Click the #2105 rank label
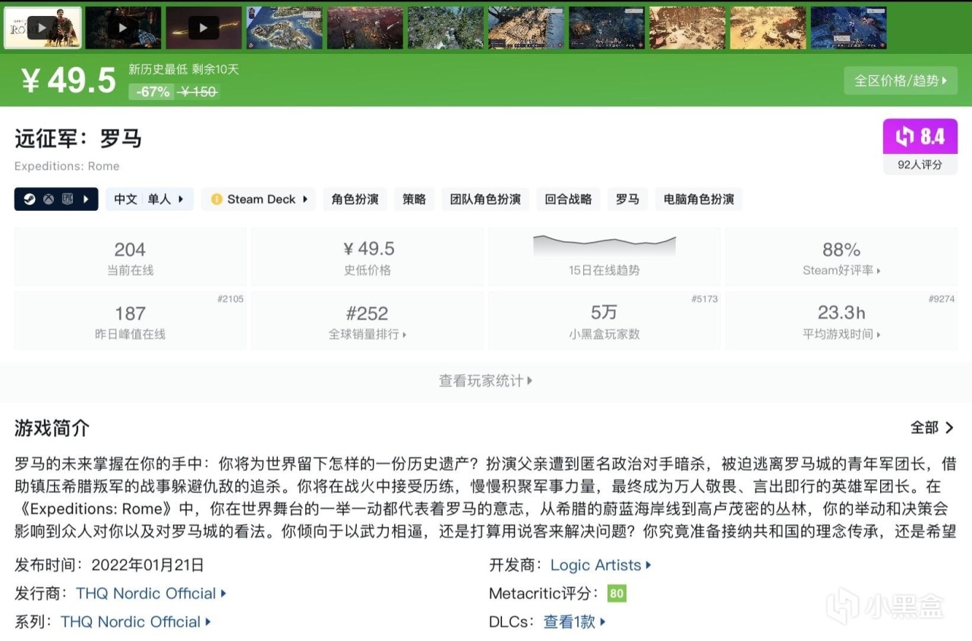972x641 pixels. click(230, 299)
